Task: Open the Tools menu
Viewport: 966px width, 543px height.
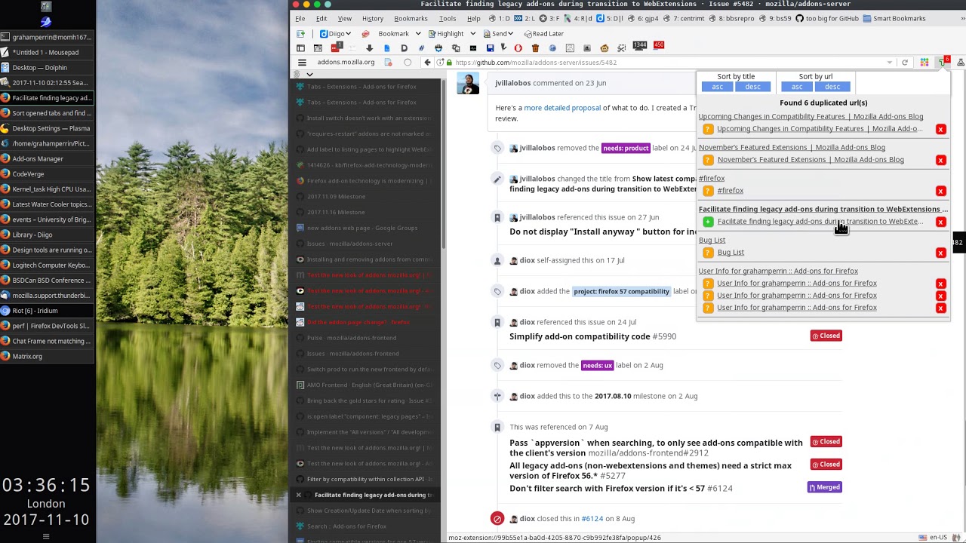Action: [x=448, y=18]
